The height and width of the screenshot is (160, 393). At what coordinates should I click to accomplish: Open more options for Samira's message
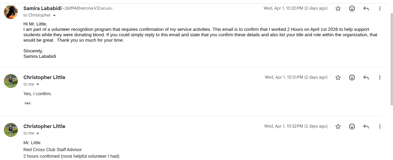380,8
